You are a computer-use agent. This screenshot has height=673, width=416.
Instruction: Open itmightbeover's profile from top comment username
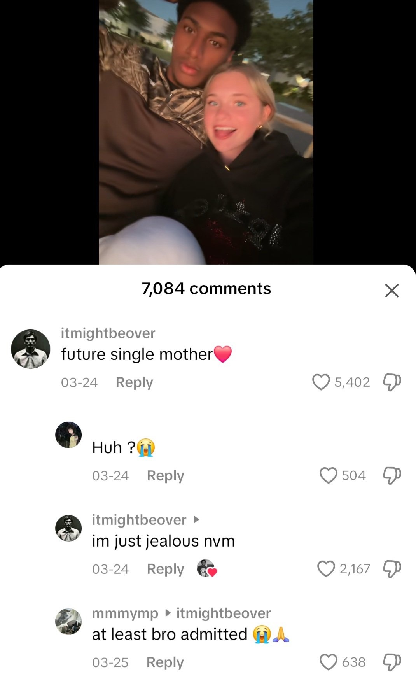click(x=108, y=333)
